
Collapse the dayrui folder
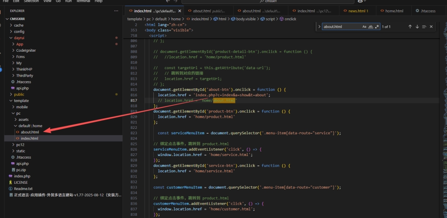click(11, 38)
